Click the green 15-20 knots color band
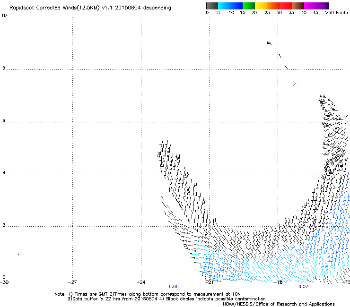The height and width of the screenshot is (307, 350). (x=249, y=6)
